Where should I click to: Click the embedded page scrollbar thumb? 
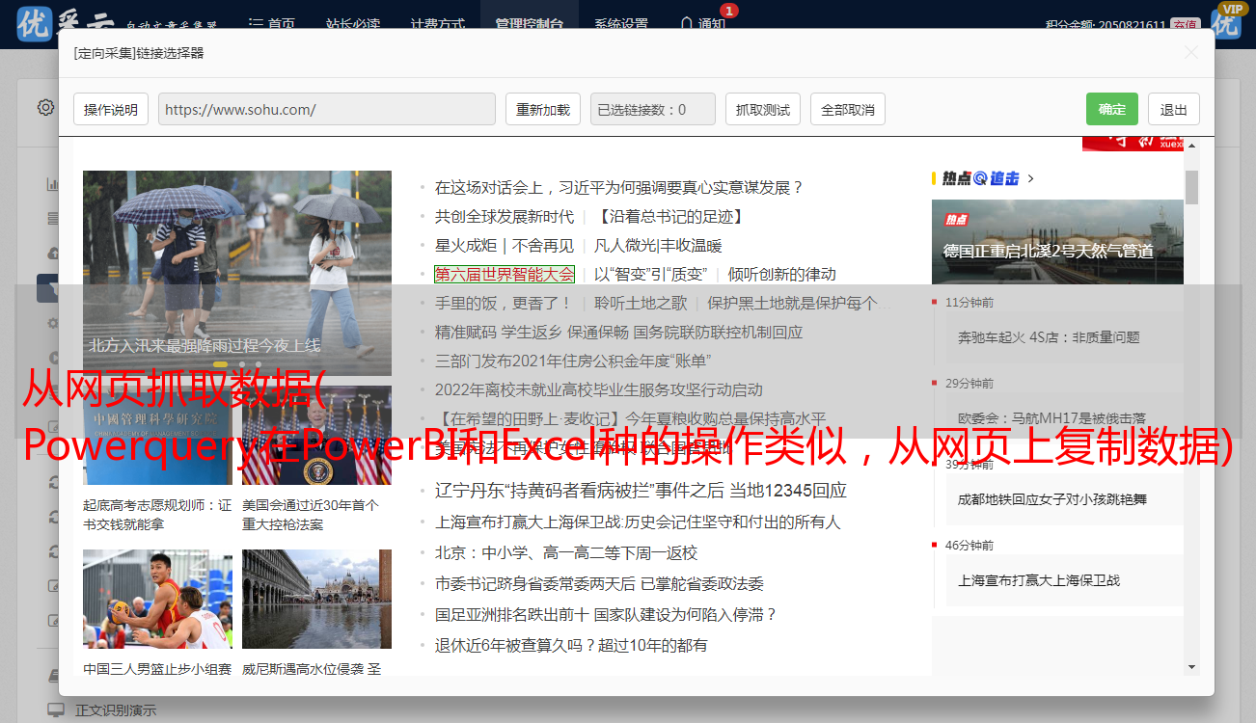click(1192, 187)
